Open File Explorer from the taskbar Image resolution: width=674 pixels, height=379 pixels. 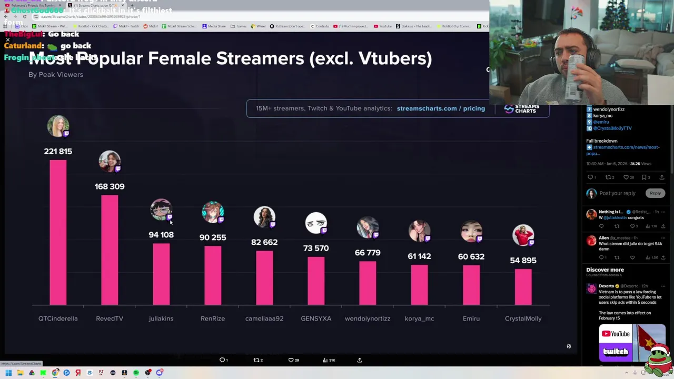point(20,373)
